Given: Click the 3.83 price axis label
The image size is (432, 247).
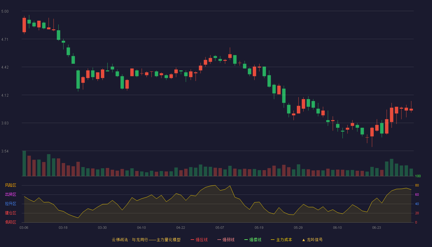Looking at the screenshot, I should pyautogui.click(x=5, y=123).
